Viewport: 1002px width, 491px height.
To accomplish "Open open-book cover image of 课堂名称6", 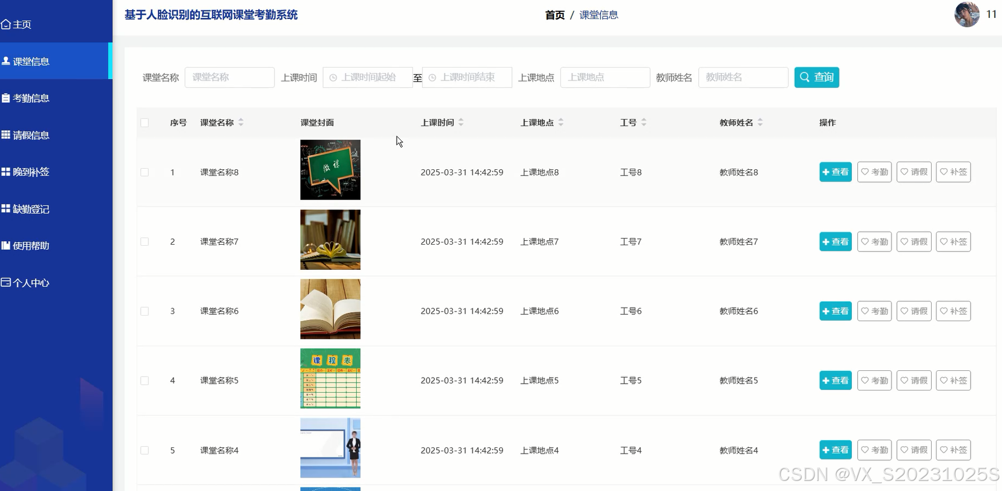I will click(330, 309).
